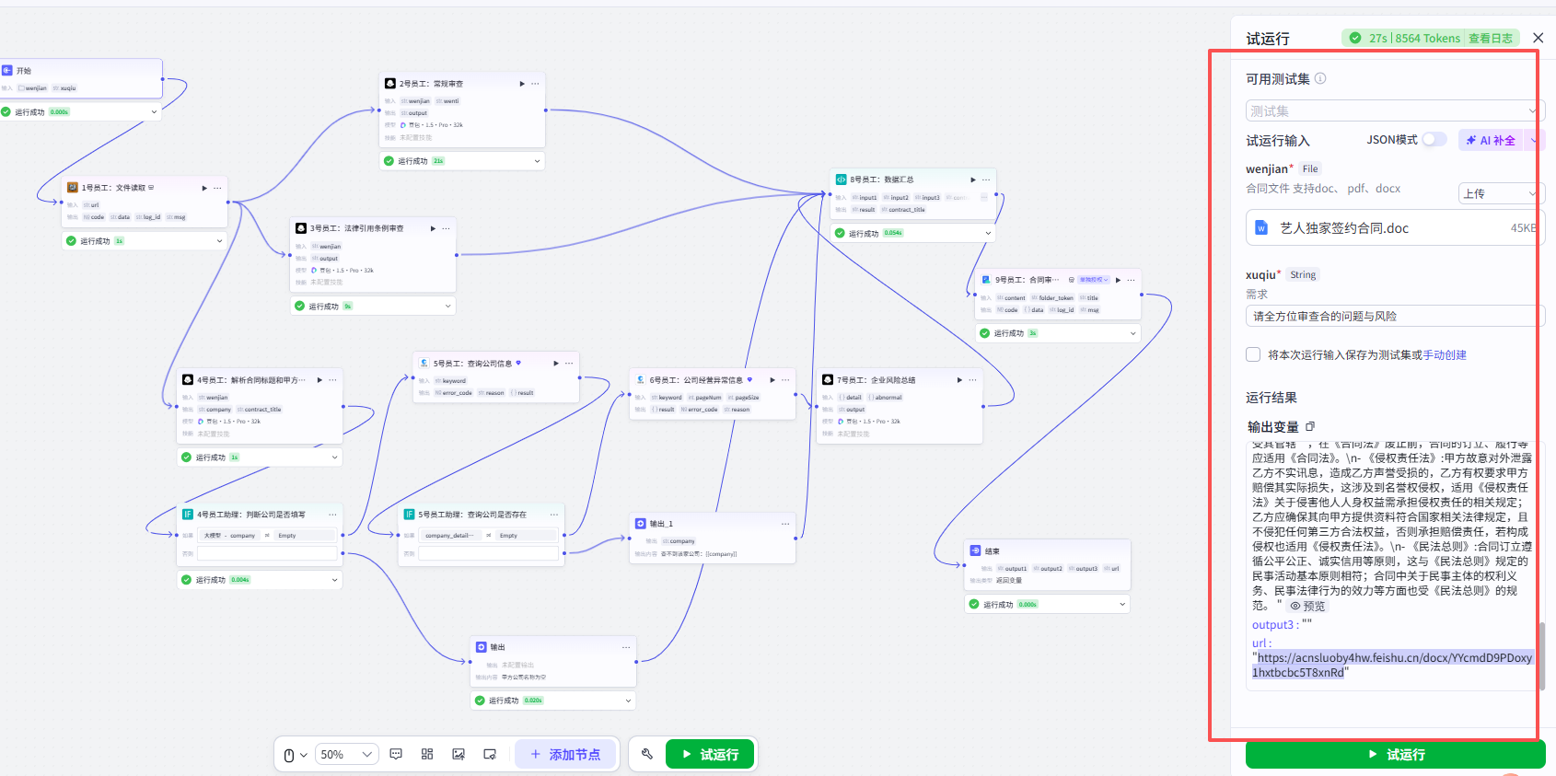Open the wrench debug tool icon
1556x776 pixels.
[x=647, y=755]
